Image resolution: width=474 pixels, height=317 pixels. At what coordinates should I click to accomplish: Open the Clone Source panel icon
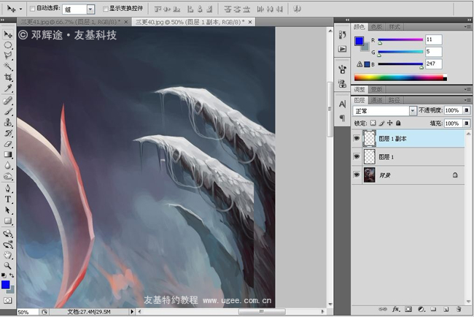[x=342, y=83]
